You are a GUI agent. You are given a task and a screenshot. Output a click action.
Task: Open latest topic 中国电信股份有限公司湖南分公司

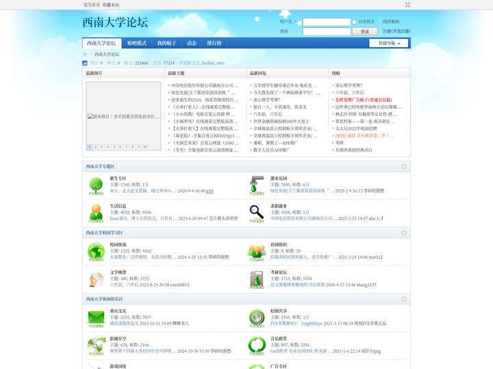[205, 85]
